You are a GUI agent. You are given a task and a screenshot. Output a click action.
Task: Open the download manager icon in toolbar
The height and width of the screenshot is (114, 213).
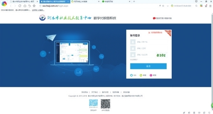pyautogui.click(x=206, y=6)
